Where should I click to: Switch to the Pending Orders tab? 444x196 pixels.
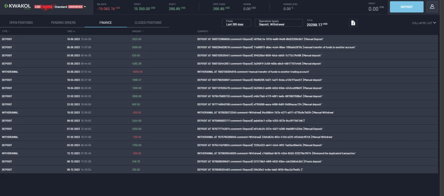[x=63, y=23]
